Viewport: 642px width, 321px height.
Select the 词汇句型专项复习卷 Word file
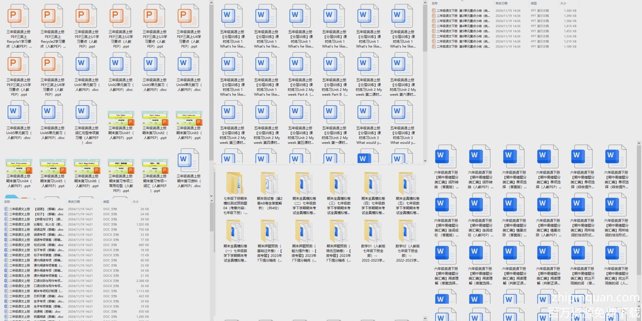tap(87, 112)
